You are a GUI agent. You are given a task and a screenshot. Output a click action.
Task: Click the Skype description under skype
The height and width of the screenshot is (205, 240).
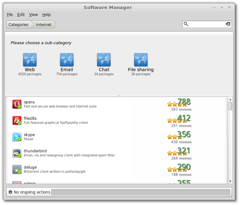[x=29, y=139]
